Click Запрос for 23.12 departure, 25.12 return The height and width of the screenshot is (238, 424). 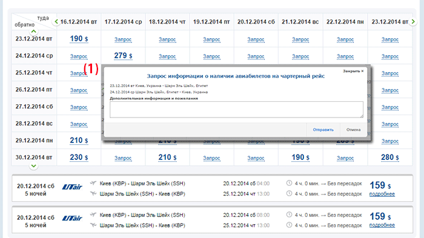click(x=390, y=73)
